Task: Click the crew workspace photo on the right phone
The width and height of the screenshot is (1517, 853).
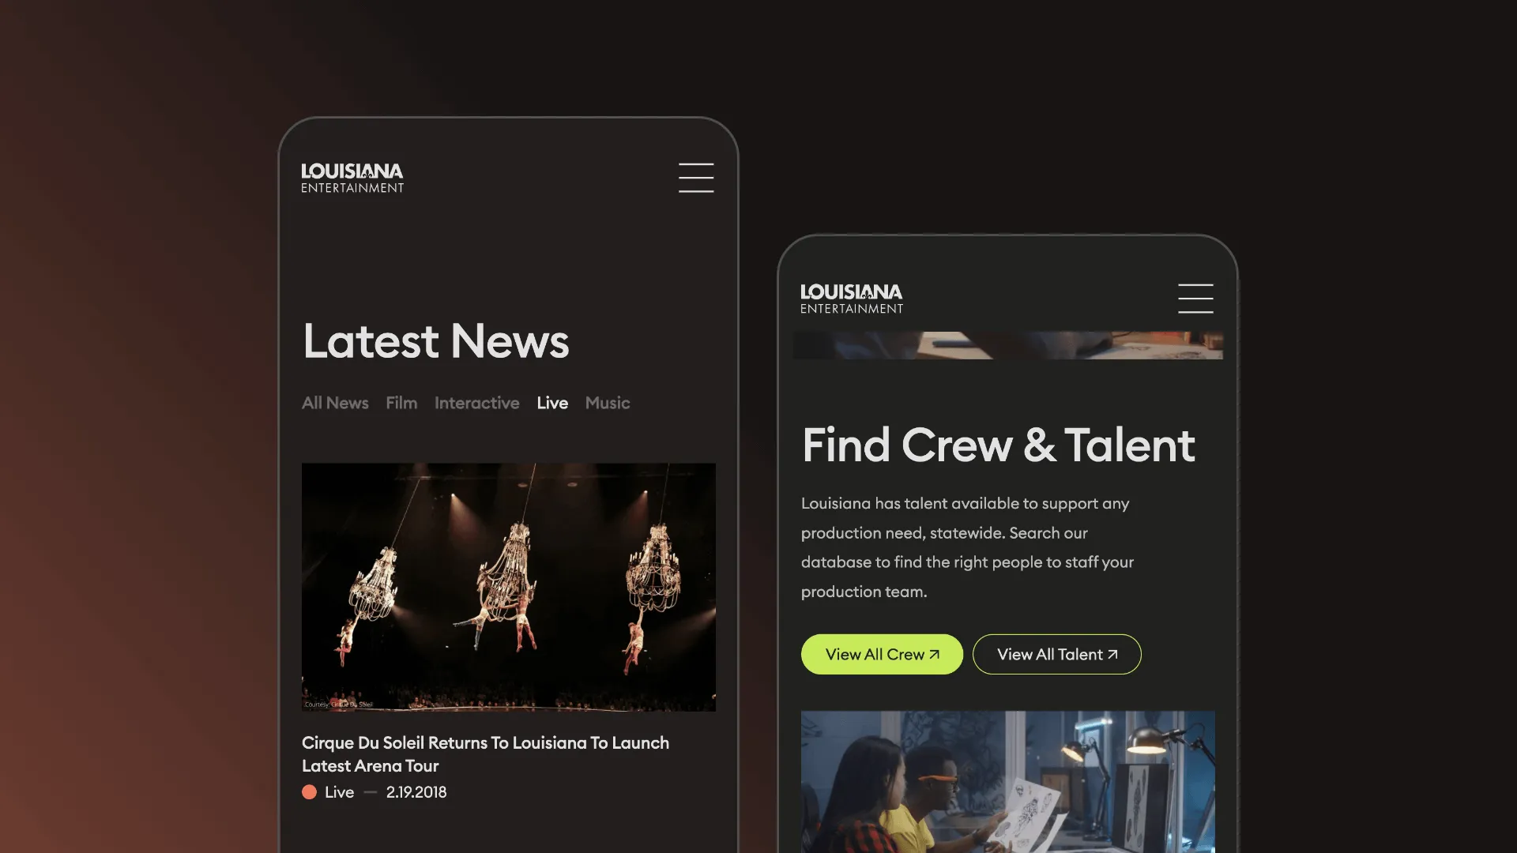Action: [1008, 782]
